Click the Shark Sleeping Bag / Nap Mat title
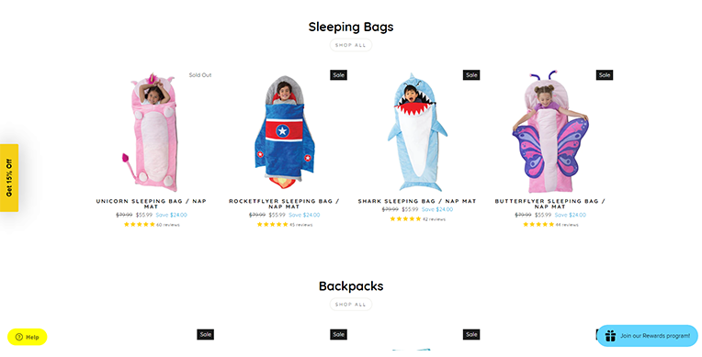Screen dimensions: 702x357 click(417, 201)
